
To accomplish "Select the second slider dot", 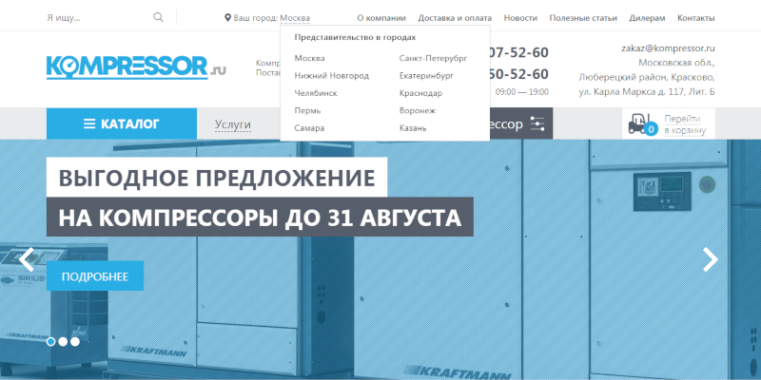I will [64, 341].
